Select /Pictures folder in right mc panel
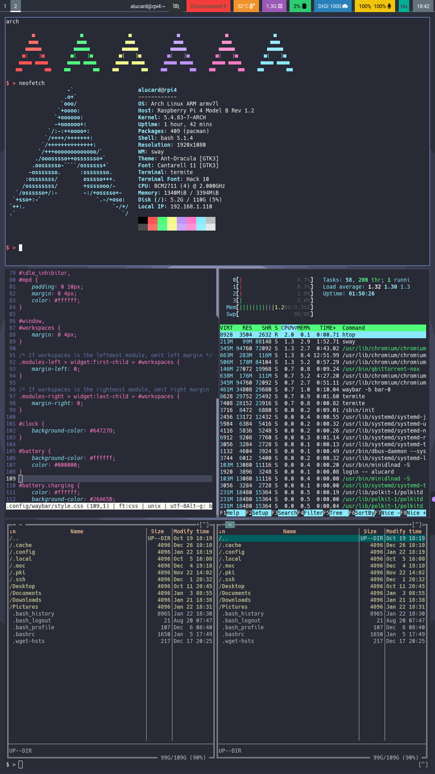The height and width of the screenshot is (774, 435). [x=321, y=607]
